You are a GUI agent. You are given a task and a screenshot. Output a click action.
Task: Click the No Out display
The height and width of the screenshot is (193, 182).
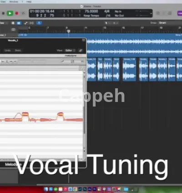[x=119, y=15]
